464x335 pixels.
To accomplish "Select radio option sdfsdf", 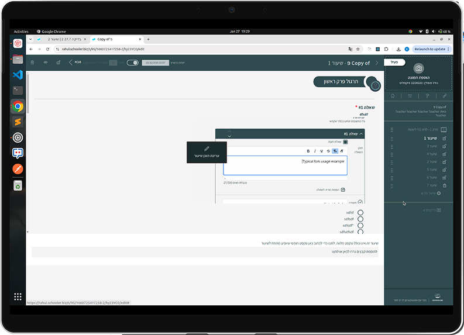I will pos(360,219).
